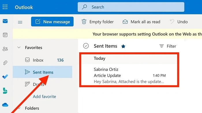Click the compose pencil-square icon
This screenshot has height=113, width=202.
tap(38, 22)
